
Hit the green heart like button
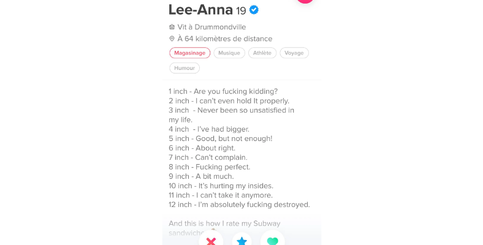pos(273,241)
